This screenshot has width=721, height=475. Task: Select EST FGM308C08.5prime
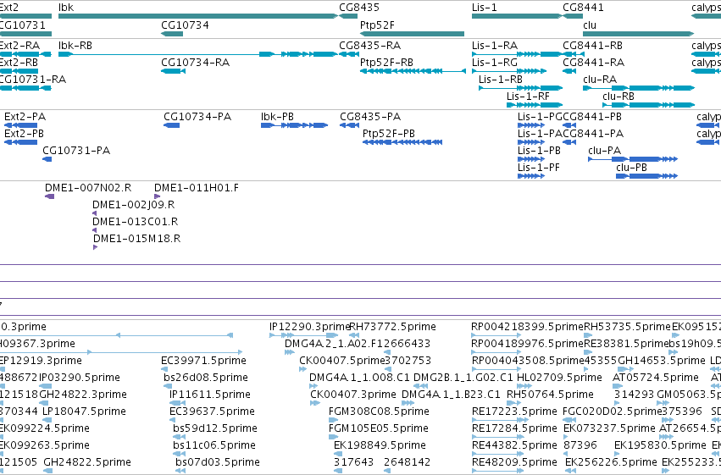pyautogui.click(x=379, y=411)
